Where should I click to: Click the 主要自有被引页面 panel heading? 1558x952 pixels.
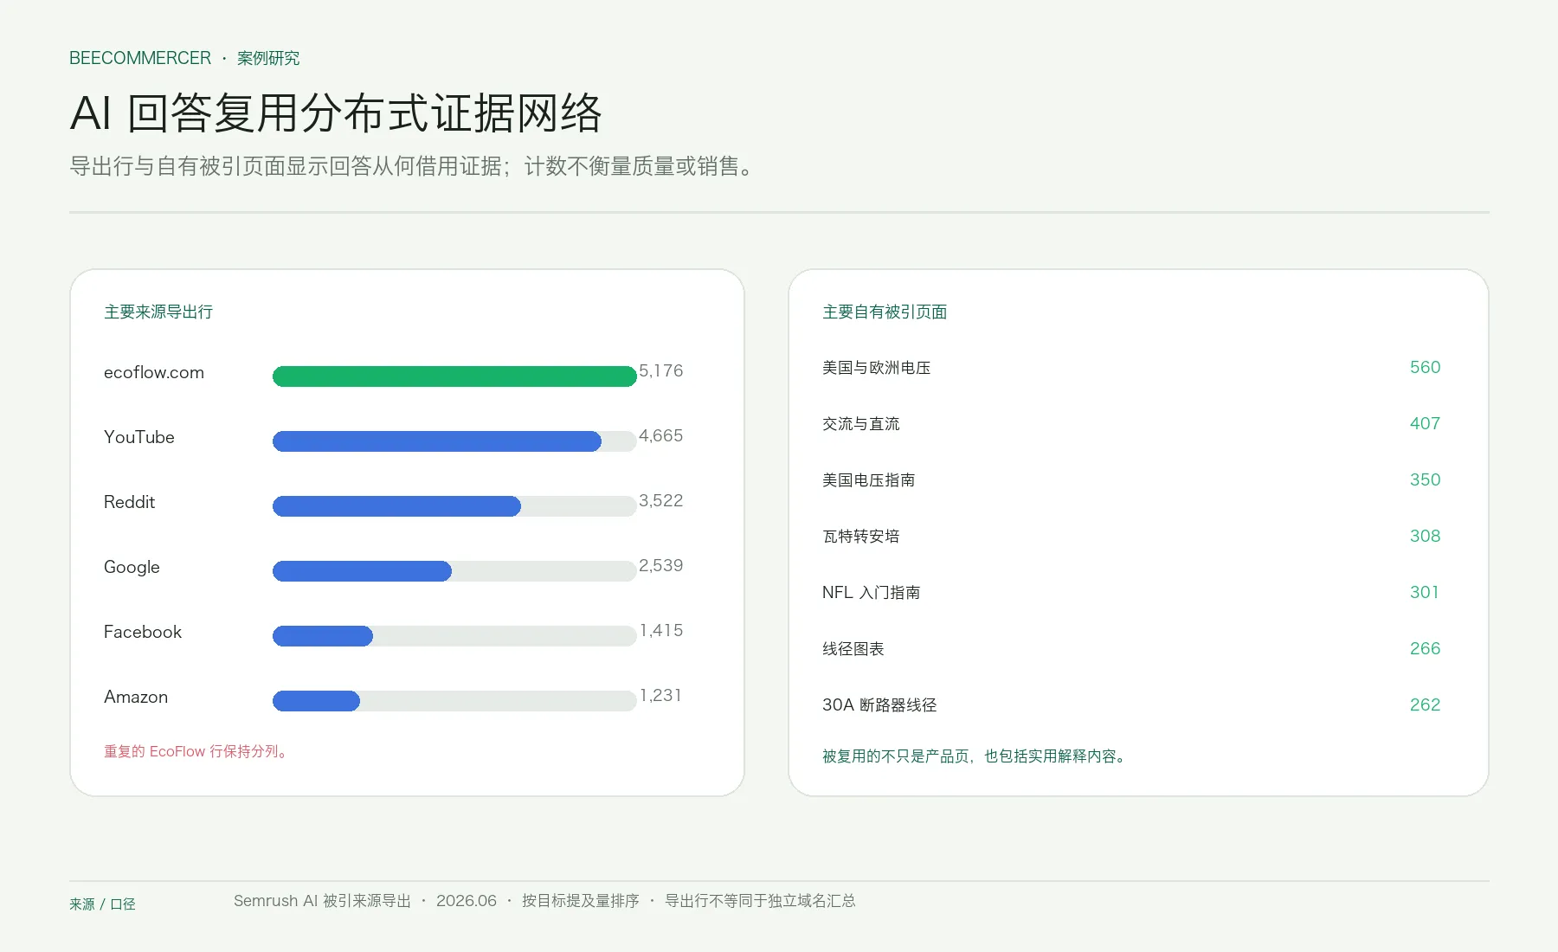tap(885, 312)
